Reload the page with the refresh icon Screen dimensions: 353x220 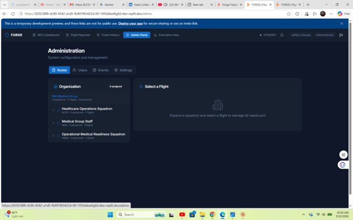click(13, 14)
